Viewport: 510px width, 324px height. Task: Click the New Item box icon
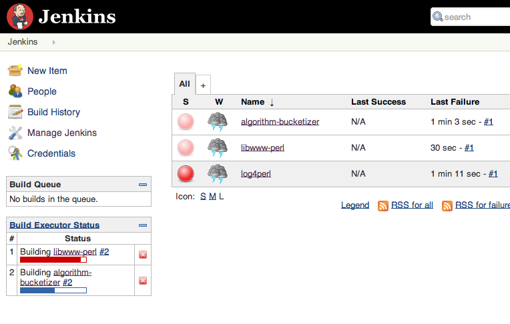(x=15, y=71)
